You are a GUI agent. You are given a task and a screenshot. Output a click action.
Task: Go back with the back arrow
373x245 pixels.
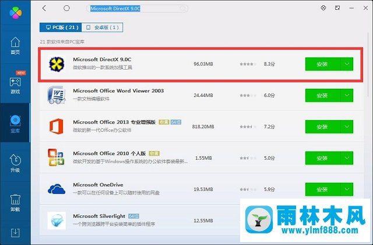pyautogui.click(x=44, y=8)
